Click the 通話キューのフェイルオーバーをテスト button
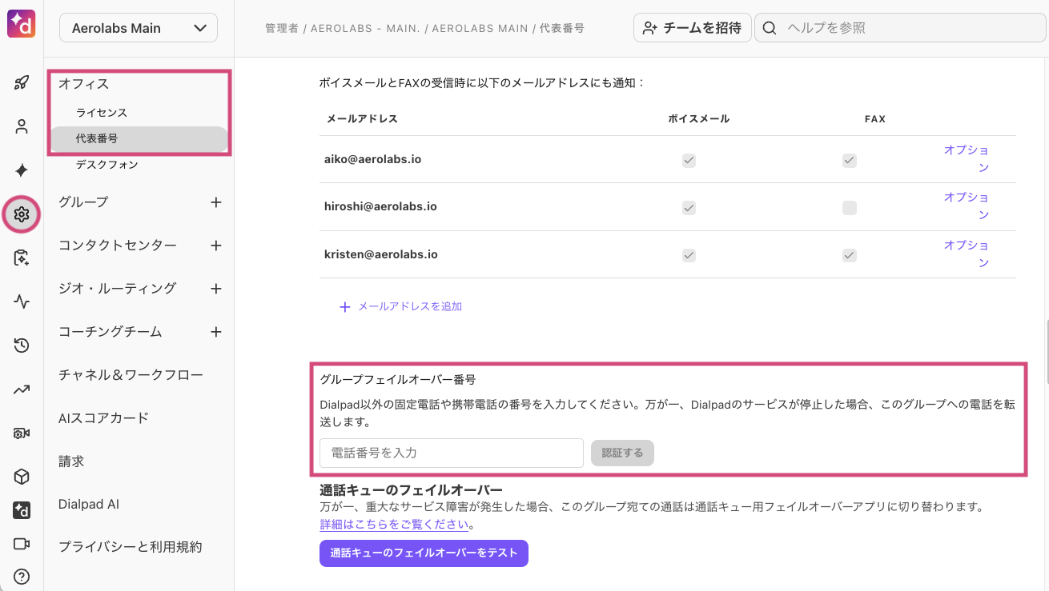This screenshot has width=1049, height=591. point(424,553)
